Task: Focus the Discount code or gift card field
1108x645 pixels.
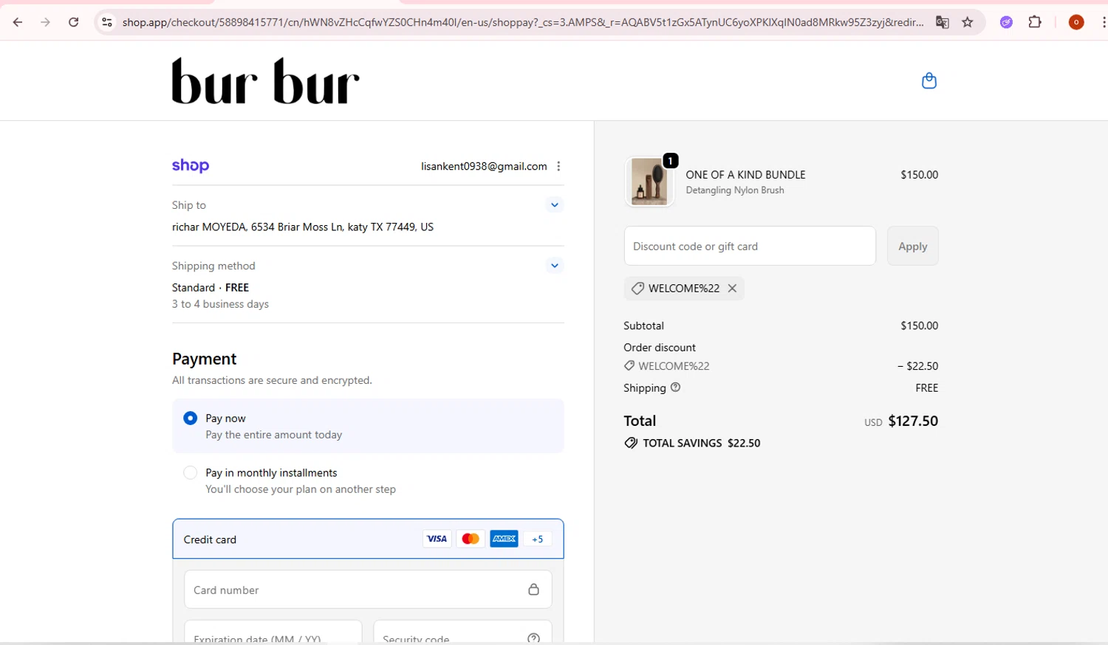Action: click(750, 246)
